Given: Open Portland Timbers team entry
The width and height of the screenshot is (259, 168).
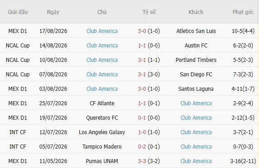Looking at the screenshot, I should tap(196, 60).
